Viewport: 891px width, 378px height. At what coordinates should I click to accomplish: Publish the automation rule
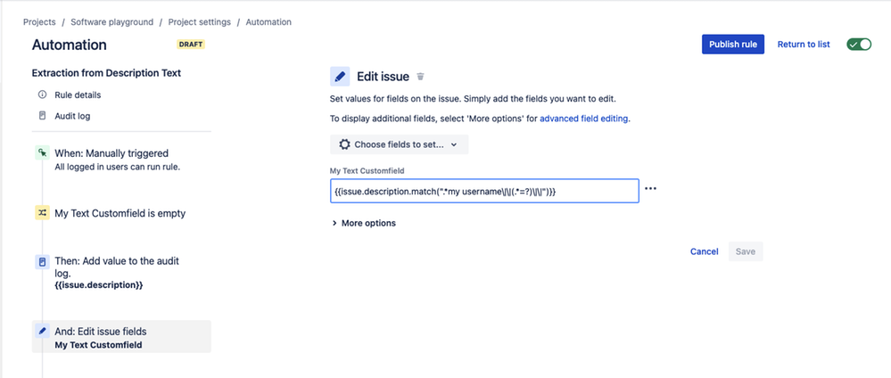[x=732, y=45]
